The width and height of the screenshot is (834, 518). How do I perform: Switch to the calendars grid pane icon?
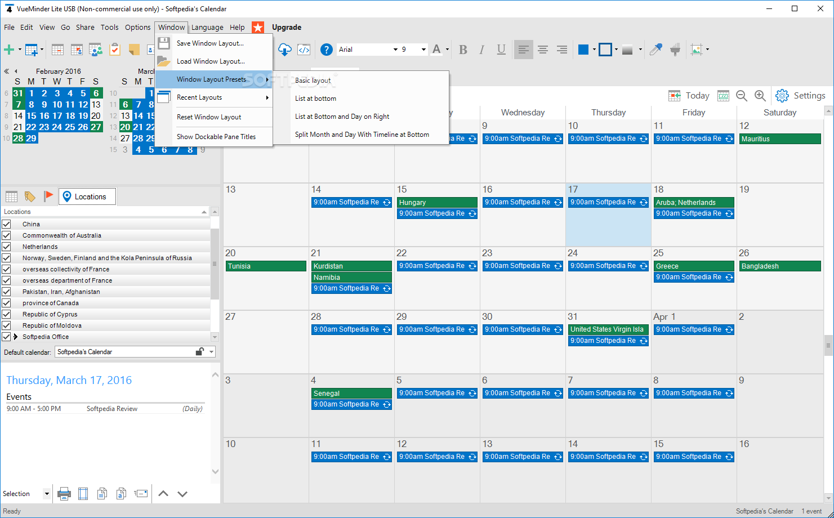pyautogui.click(x=11, y=197)
